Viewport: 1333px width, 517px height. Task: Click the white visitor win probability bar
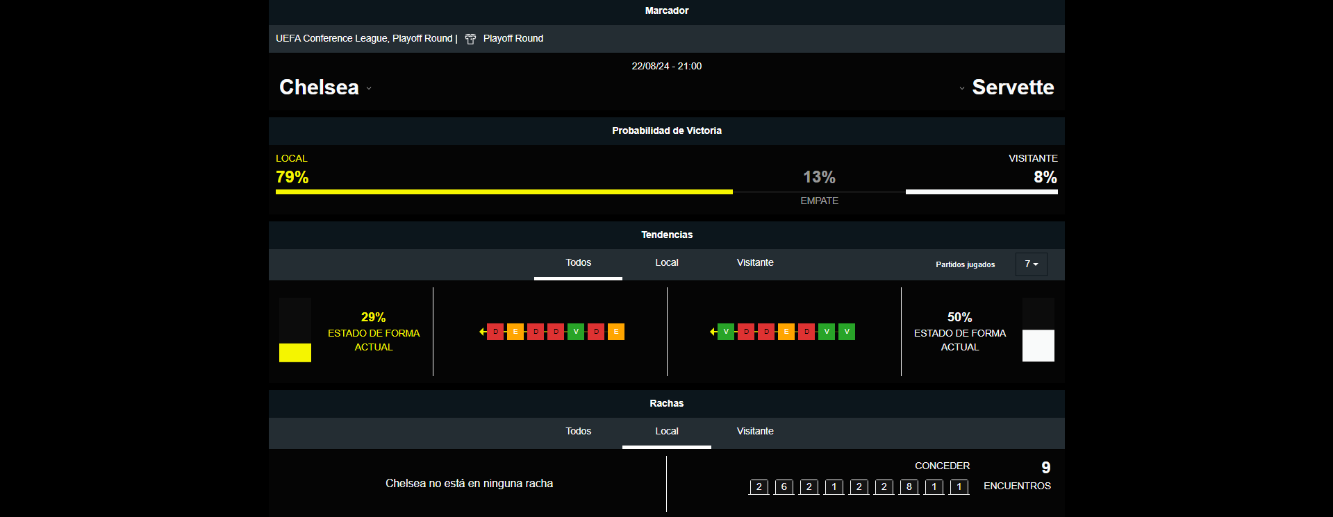[x=982, y=192]
